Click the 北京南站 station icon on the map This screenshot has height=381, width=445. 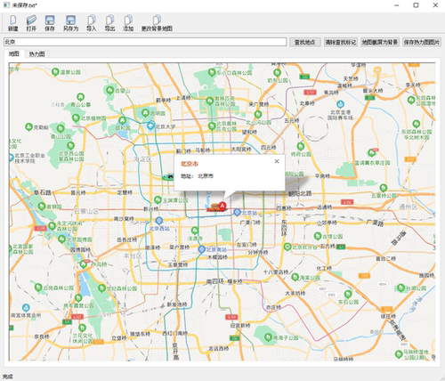click(202, 249)
